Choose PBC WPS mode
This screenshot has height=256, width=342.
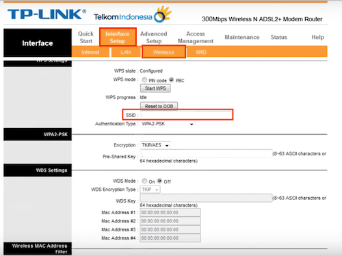point(172,79)
